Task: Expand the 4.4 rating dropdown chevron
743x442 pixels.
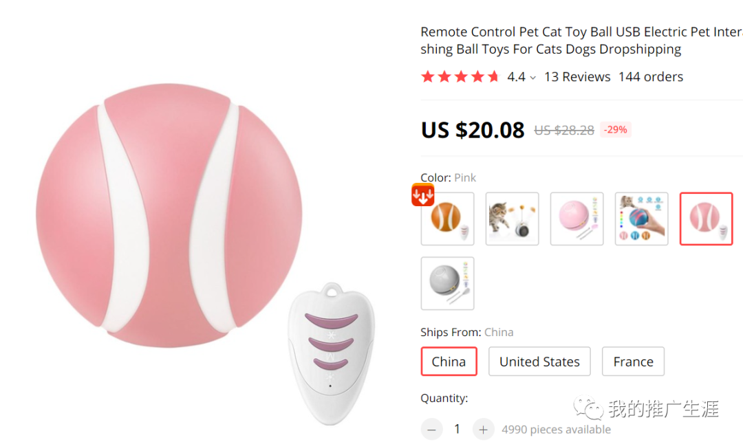Action: click(x=532, y=78)
